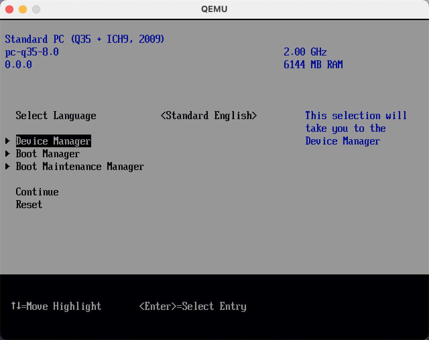The image size is (429, 340).
Task: Click the Device Manager help description text
Action: click(356, 129)
